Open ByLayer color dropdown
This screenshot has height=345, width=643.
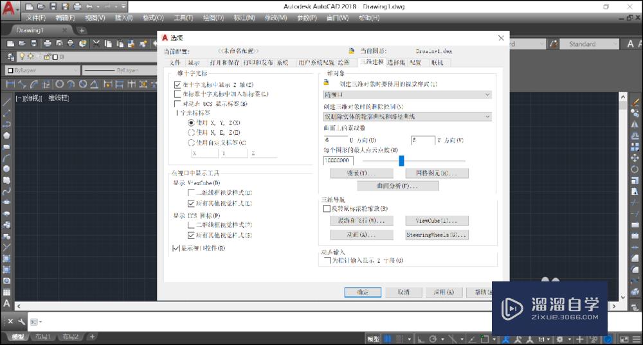tap(42, 71)
